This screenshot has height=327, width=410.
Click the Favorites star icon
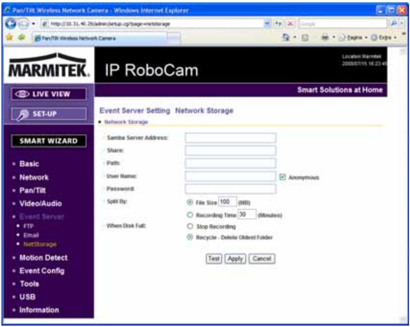[x=10, y=38]
